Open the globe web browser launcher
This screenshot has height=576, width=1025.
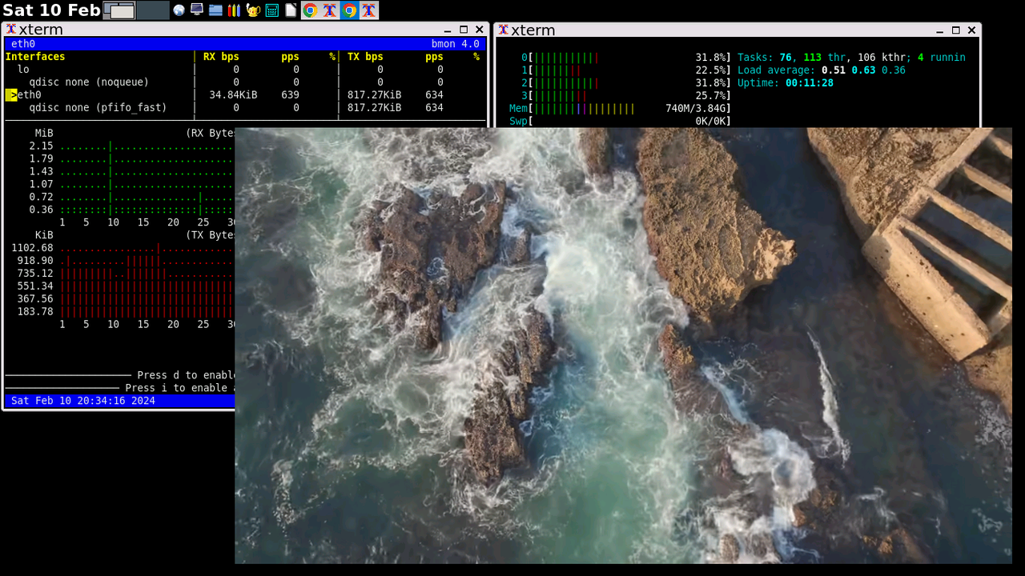point(179,10)
